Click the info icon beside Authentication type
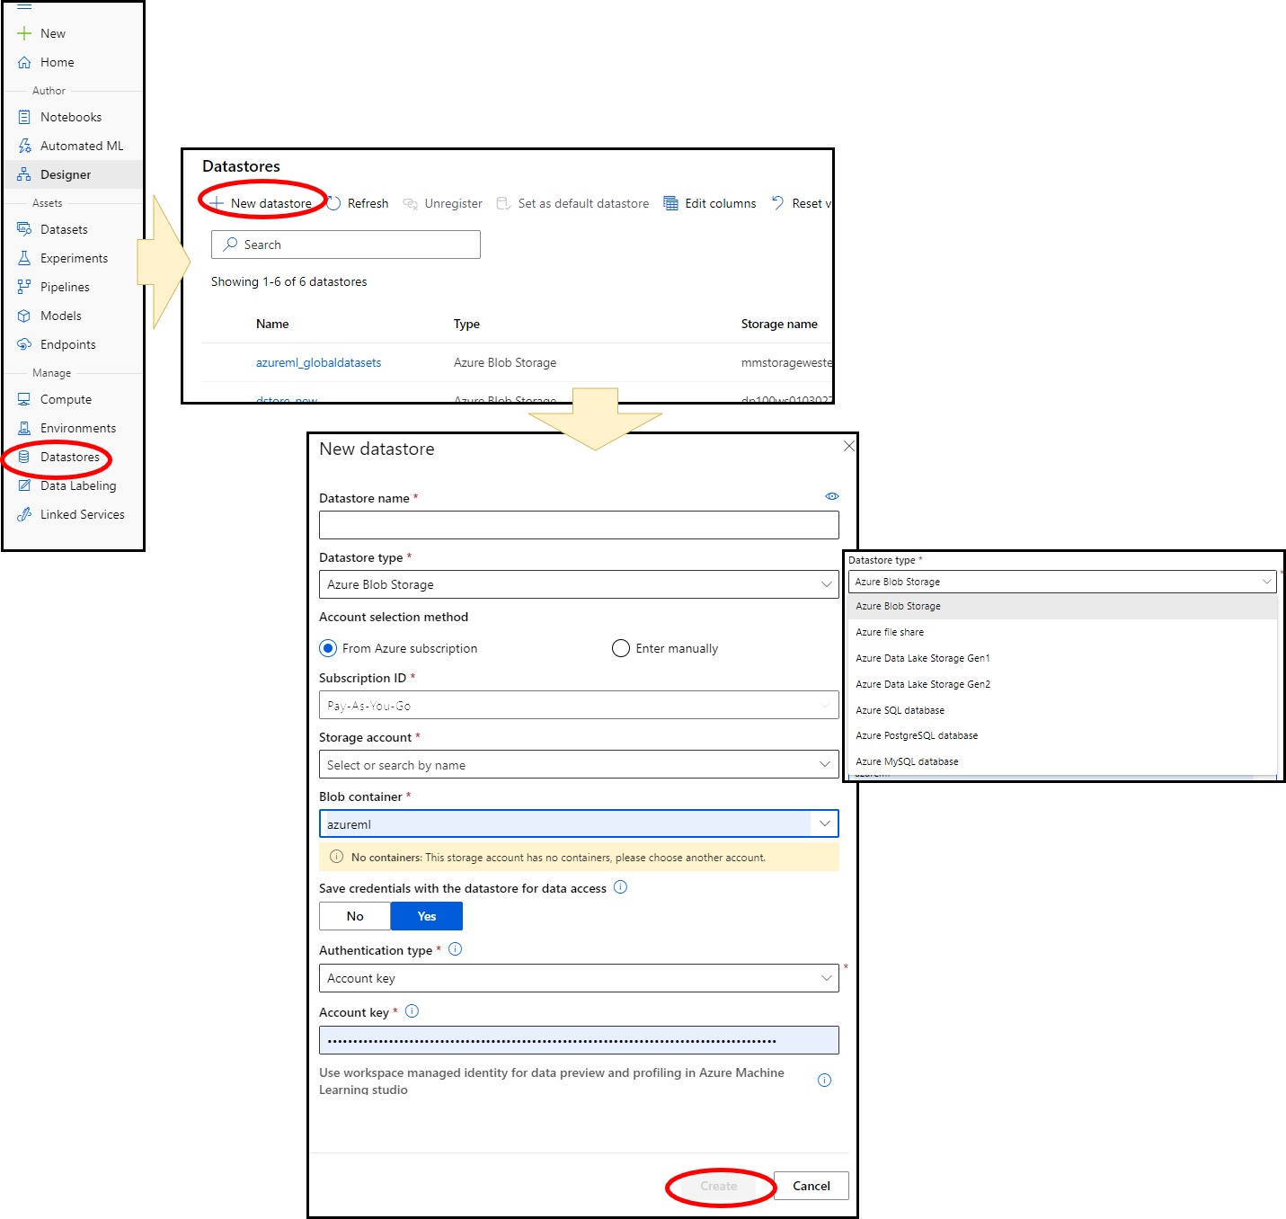This screenshot has width=1286, height=1219. (455, 949)
